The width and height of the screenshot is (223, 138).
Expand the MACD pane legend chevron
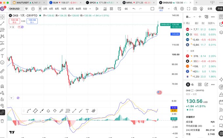[x=11, y=98]
